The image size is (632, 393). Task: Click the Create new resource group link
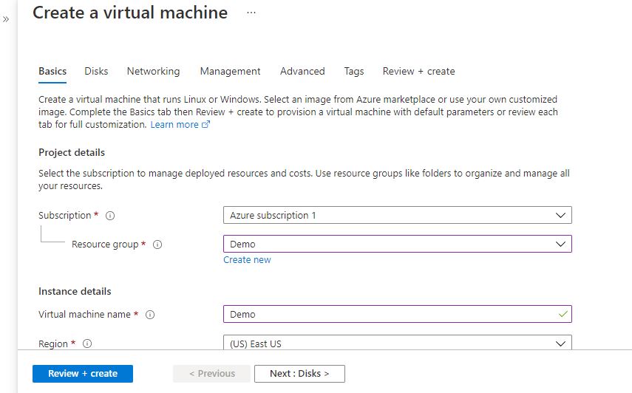[247, 260]
